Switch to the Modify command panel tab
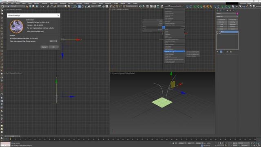The width and height of the screenshot is (261, 147). pyautogui.click(x=221, y=10)
